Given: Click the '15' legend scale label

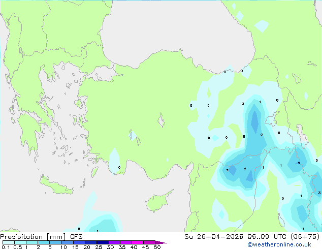Looking at the screenshot, I should pyautogui.click(x=75, y=247).
